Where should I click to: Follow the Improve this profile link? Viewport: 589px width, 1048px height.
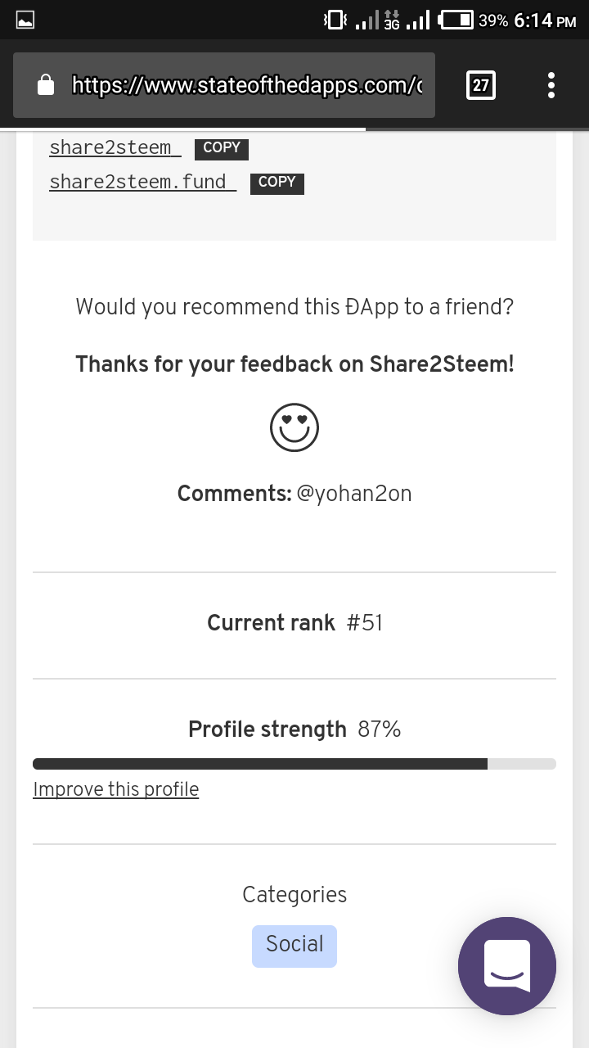(116, 789)
